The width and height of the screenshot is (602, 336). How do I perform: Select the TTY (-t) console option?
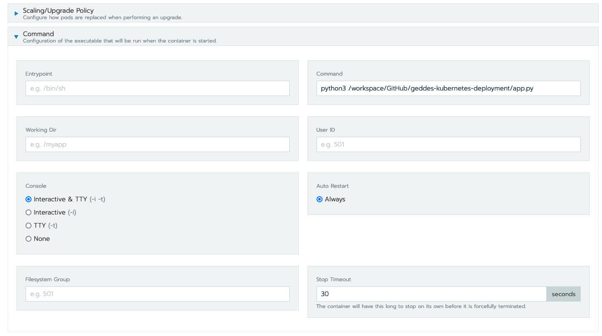[x=29, y=226]
